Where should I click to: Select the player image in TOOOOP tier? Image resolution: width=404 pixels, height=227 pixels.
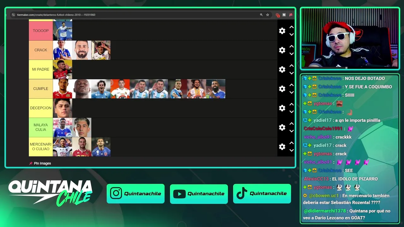pyautogui.click(x=62, y=31)
